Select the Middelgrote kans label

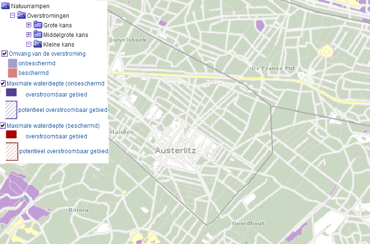point(65,35)
